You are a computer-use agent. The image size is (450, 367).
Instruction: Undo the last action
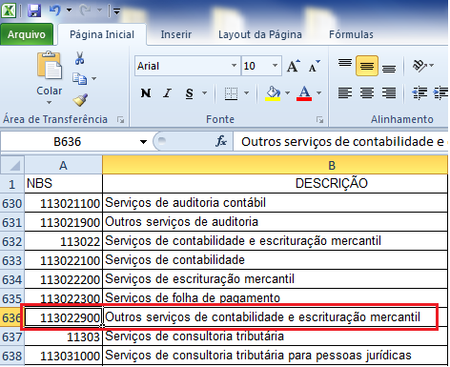coord(55,10)
